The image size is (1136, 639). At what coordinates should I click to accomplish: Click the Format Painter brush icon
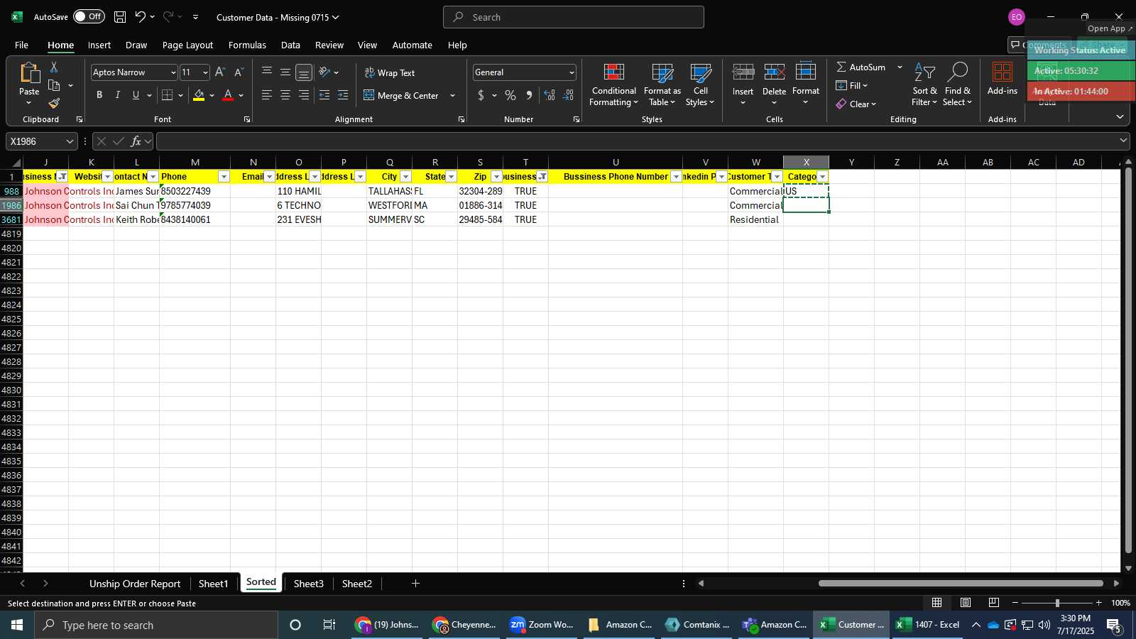[x=54, y=104]
